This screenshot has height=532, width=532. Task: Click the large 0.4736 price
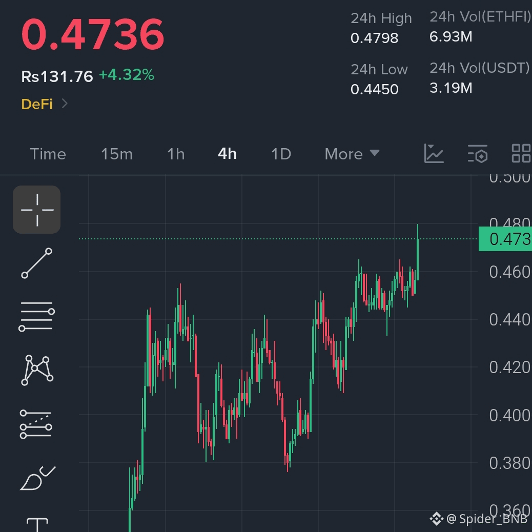tap(93, 34)
